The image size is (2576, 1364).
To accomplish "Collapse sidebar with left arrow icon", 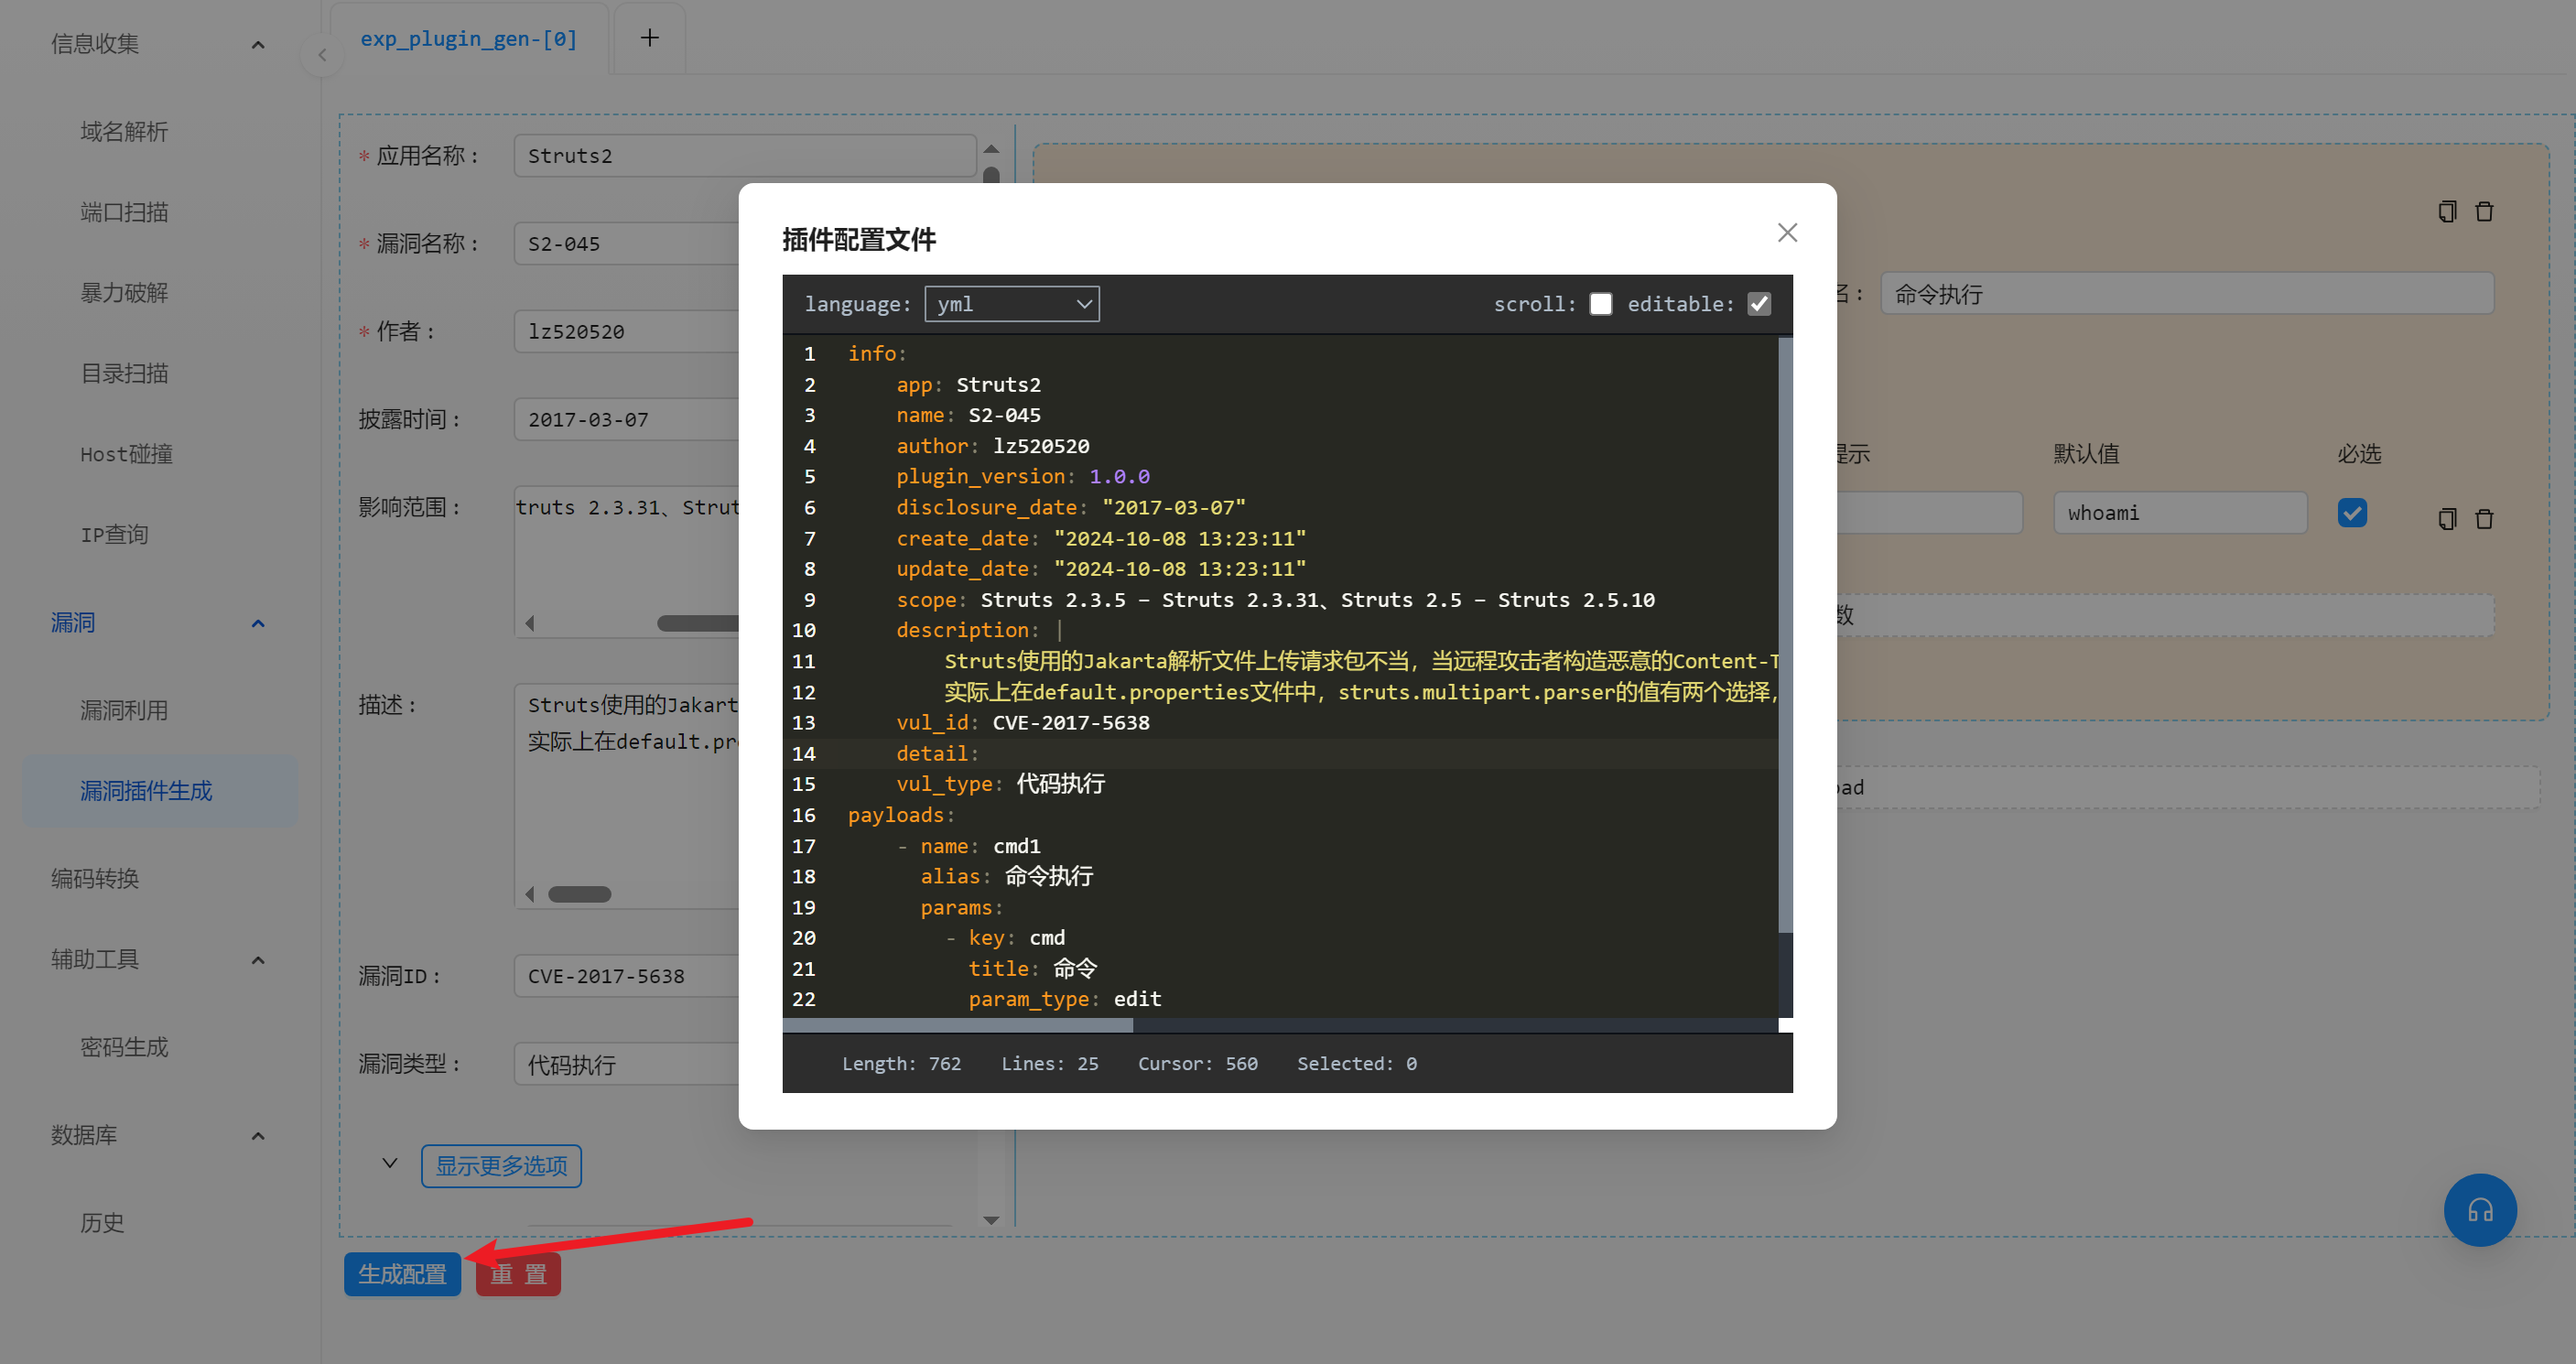I will tap(322, 55).
